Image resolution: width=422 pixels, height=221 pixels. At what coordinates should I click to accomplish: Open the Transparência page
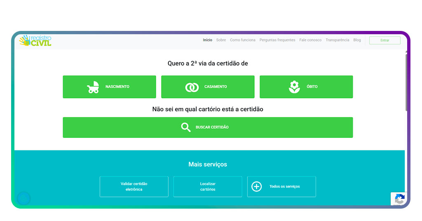coord(337,40)
